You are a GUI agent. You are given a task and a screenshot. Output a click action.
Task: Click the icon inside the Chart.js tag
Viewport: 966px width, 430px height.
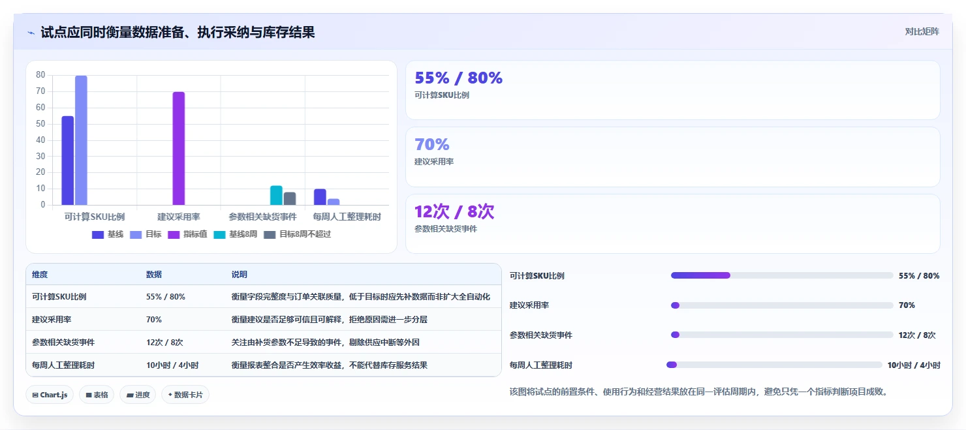point(35,395)
